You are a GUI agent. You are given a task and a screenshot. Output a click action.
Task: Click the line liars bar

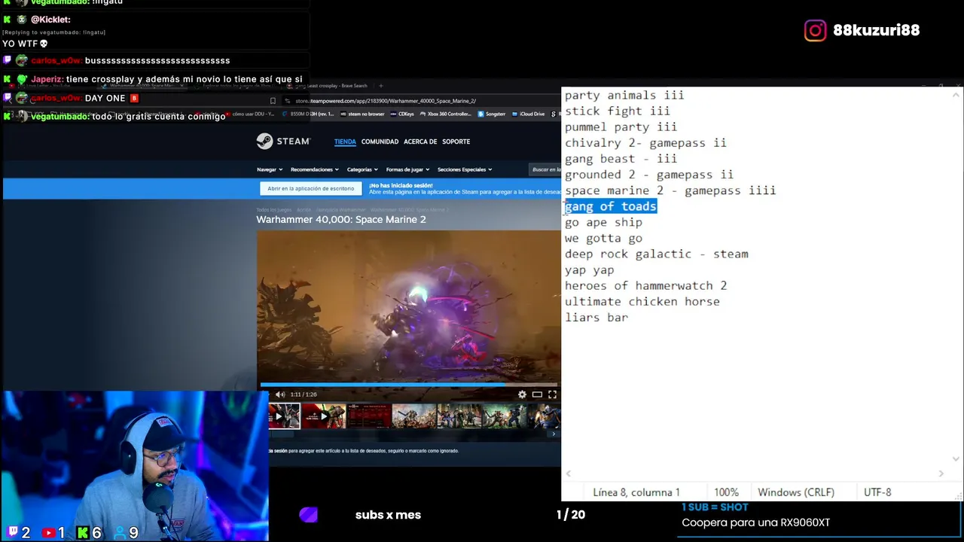click(x=596, y=317)
